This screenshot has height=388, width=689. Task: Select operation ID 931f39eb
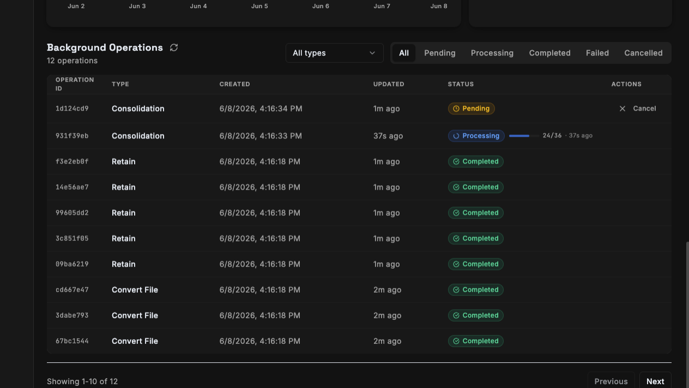(72, 136)
